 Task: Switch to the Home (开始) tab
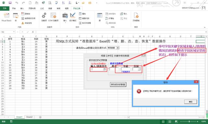[14, 8]
